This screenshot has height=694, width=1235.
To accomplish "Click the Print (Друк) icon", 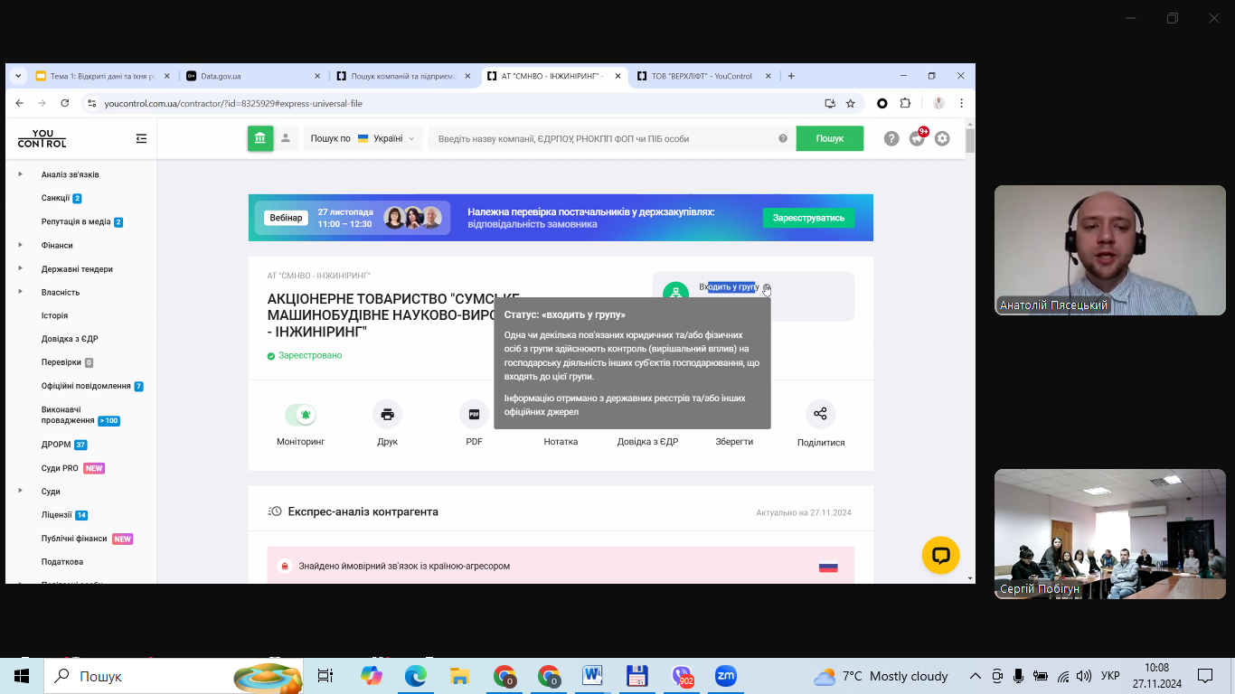I will pos(387,415).
